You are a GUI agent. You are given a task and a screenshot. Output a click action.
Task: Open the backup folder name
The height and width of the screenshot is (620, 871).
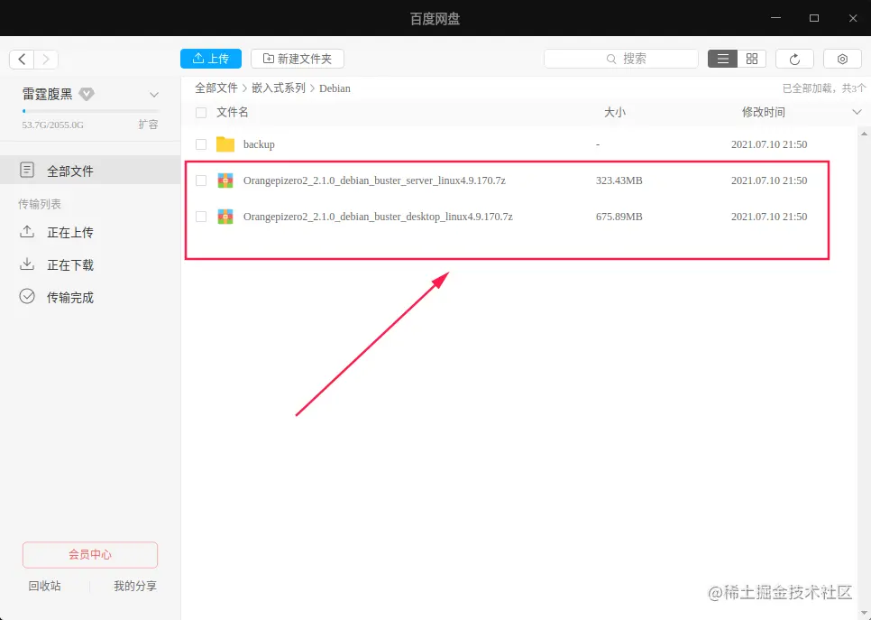(x=259, y=144)
